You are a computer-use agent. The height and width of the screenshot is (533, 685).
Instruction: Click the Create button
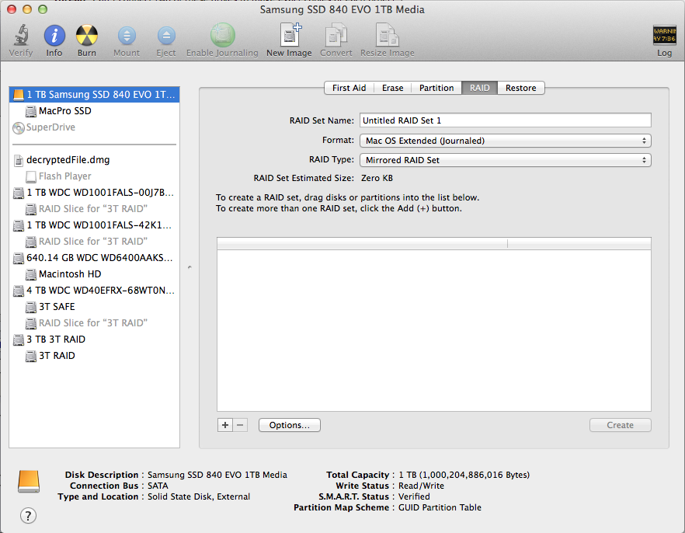pyautogui.click(x=620, y=425)
